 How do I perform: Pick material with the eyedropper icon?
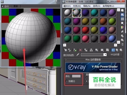[78, 55]
